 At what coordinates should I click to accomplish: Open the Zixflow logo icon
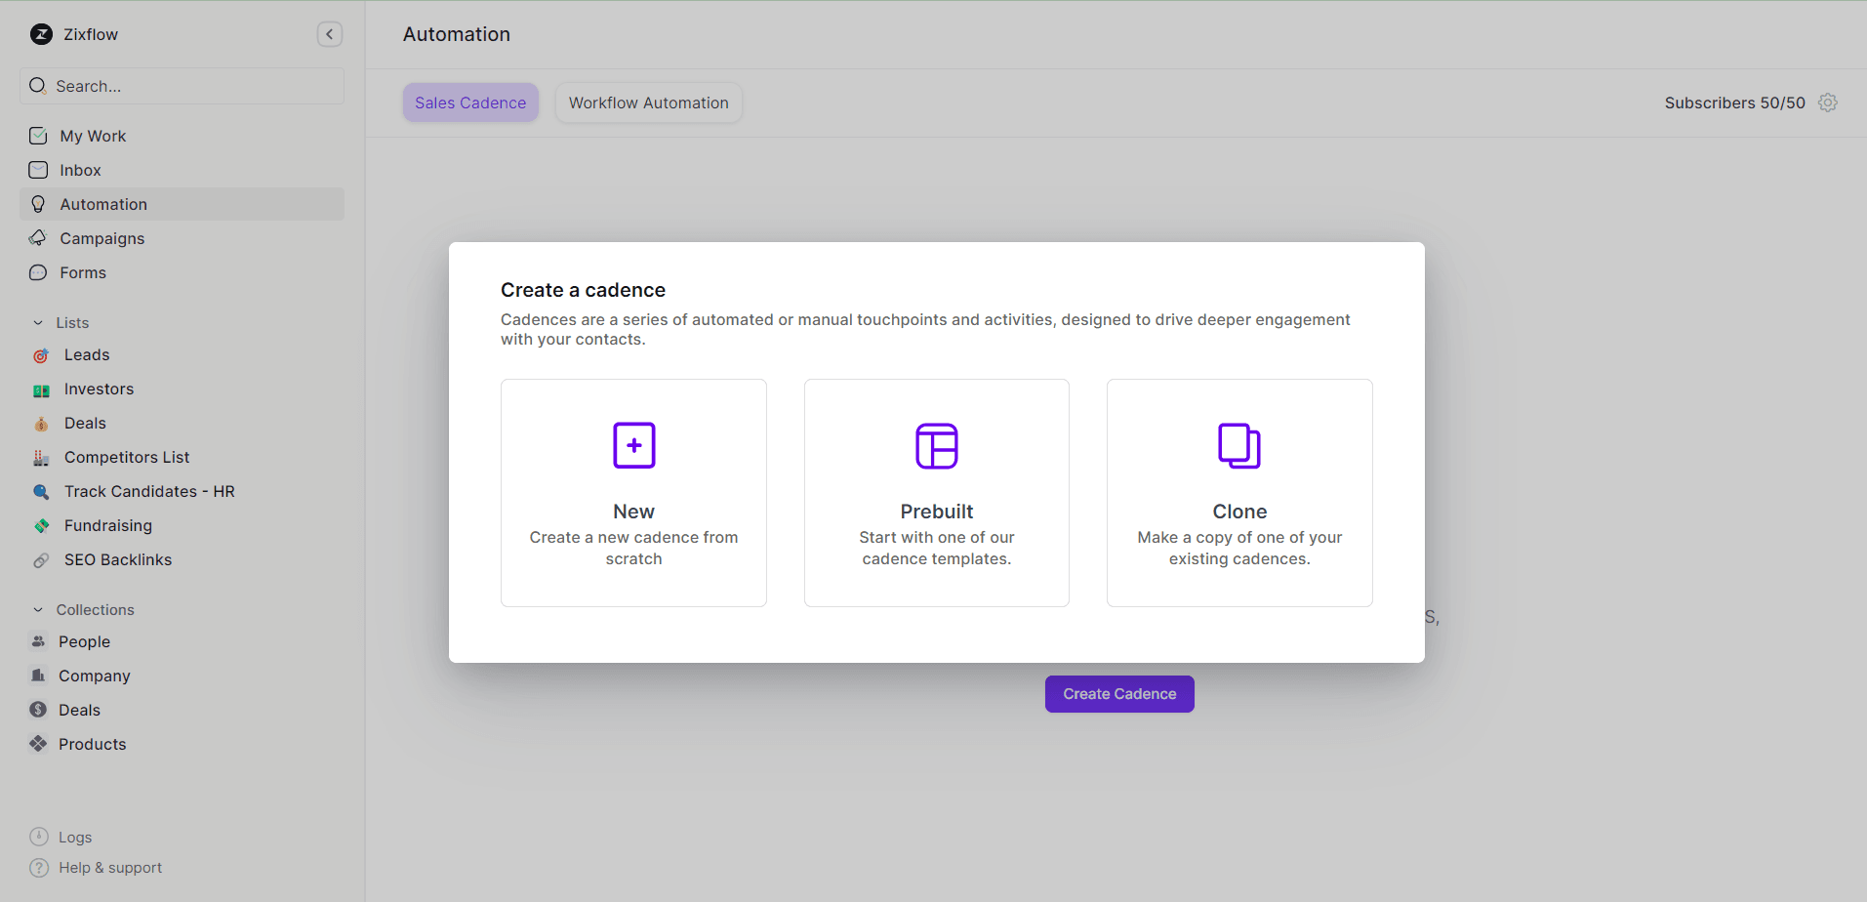pyautogui.click(x=41, y=34)
